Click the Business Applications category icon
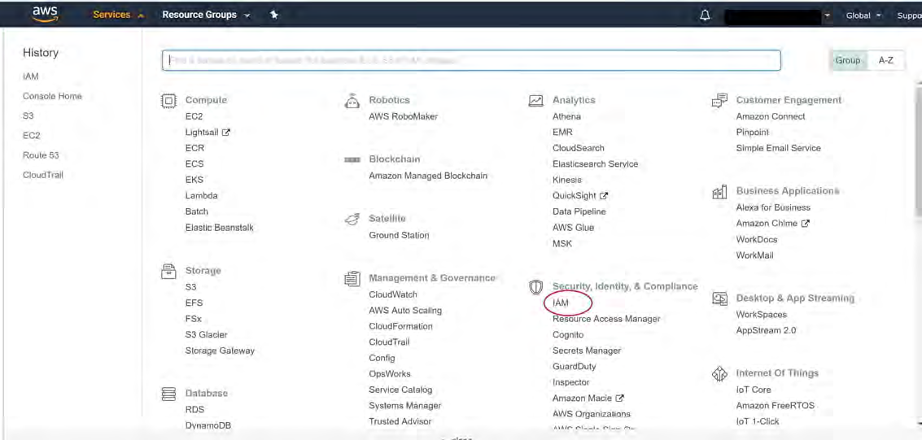This screenshot has width=922, height=440. point(719,192)
